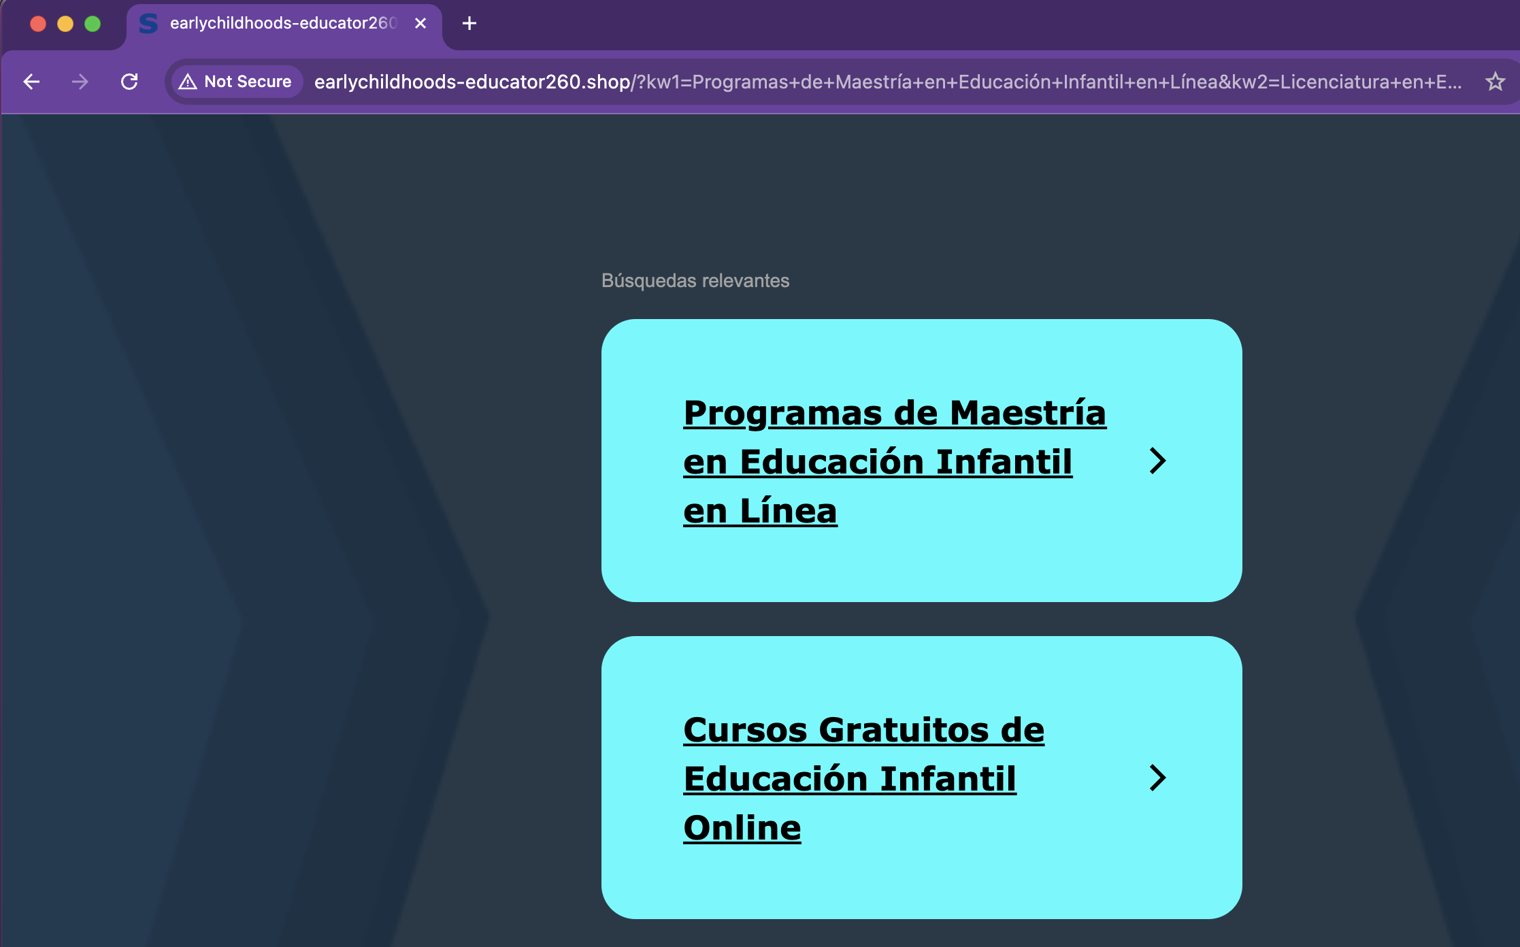Click chevron on Programas de Maestría card
The image size is (1520, 947).
coord(1157,461)
